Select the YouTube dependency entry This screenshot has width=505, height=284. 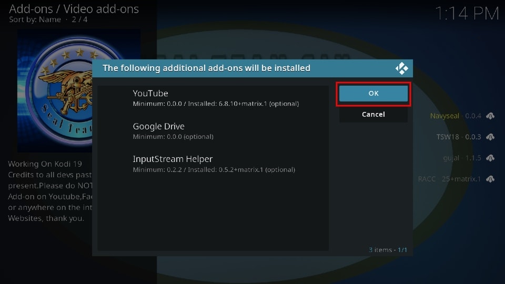click(x=213, y=98)
